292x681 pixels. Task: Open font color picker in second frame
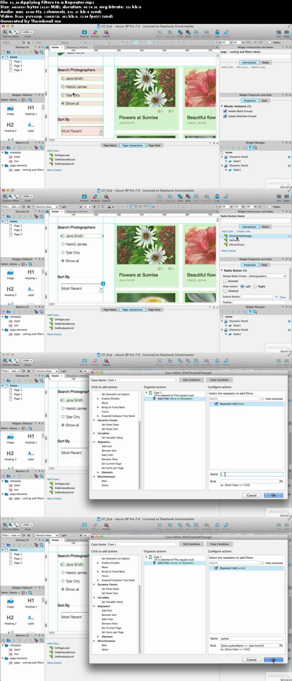pos(110,207)
